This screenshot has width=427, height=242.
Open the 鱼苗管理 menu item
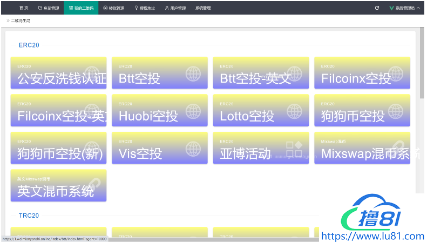pos(49,8)
